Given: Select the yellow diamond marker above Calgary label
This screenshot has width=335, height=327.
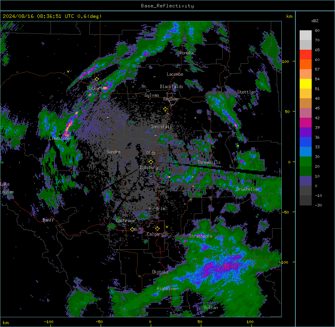Looking at the screenshot, I should point(157,229).
